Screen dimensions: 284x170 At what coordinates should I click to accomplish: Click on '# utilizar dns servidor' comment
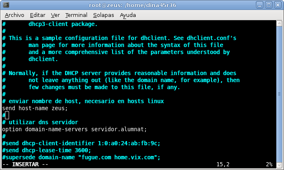tap(40, 122)
